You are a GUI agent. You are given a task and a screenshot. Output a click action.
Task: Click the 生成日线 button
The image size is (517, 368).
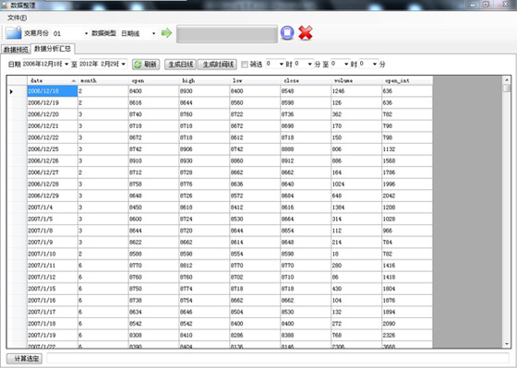point(180,65)
